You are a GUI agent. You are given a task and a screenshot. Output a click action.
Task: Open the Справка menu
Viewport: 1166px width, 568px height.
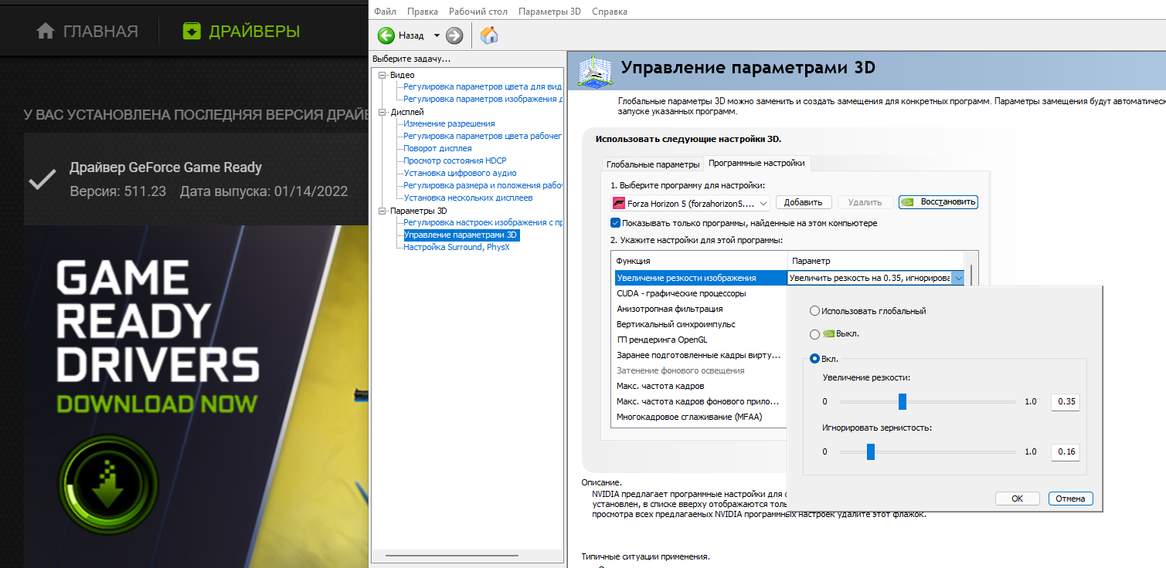pos(610,12)
